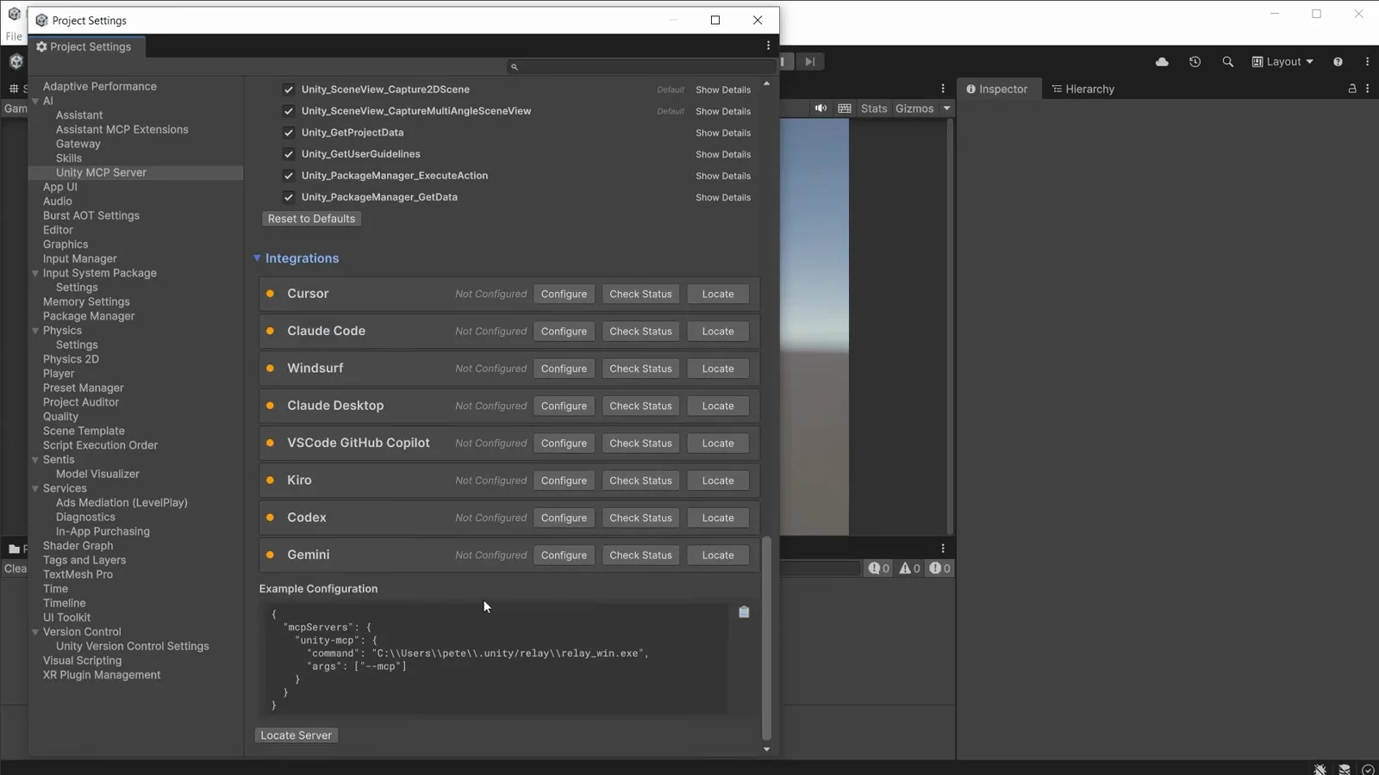Check Status of Codex integration
The width and height of the screenshot is (1379, 775).
640,518
